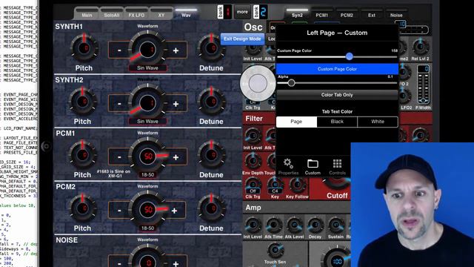
Task: Adjust the Alpha slider
Action: 291,82
